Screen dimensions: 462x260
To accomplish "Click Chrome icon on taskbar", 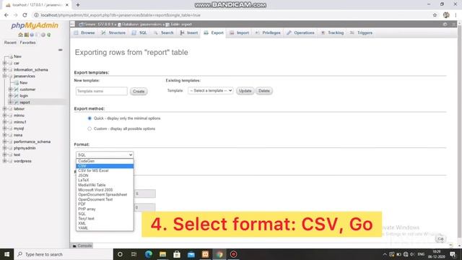I will (219, 254).
